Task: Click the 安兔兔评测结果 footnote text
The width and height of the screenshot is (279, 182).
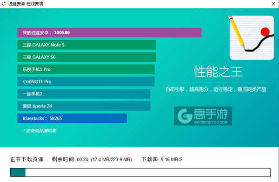Action: click(x=40, y=131)
